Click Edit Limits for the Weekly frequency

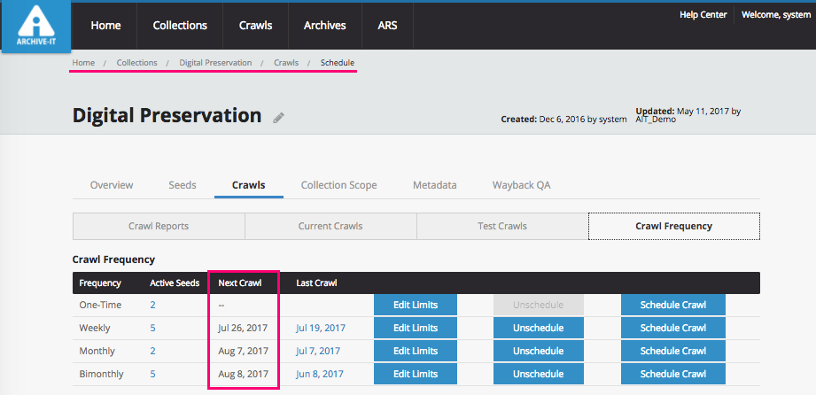pos(416,328)
